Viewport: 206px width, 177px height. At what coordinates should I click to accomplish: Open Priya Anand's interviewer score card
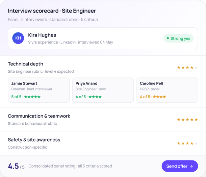[x=103, y=90]
